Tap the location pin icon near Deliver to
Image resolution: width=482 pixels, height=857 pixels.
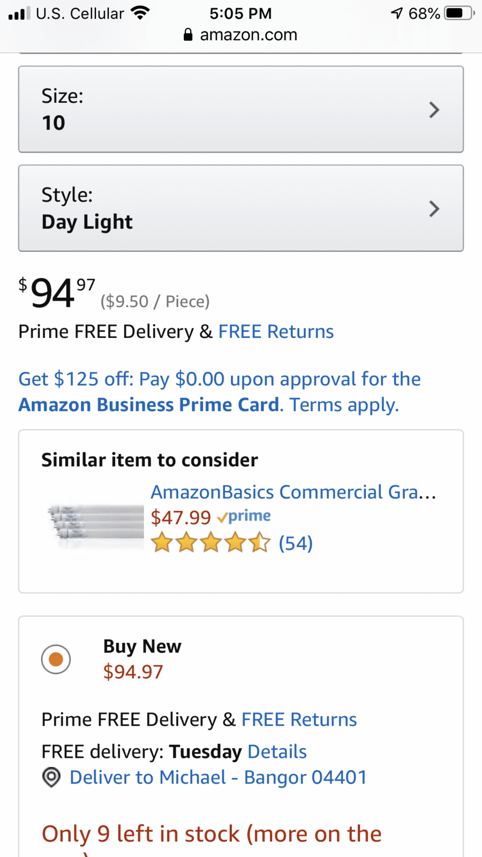click(x=51, y=777)
